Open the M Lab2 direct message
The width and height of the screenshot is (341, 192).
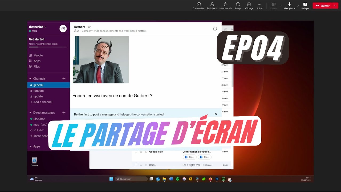(37, 130)
